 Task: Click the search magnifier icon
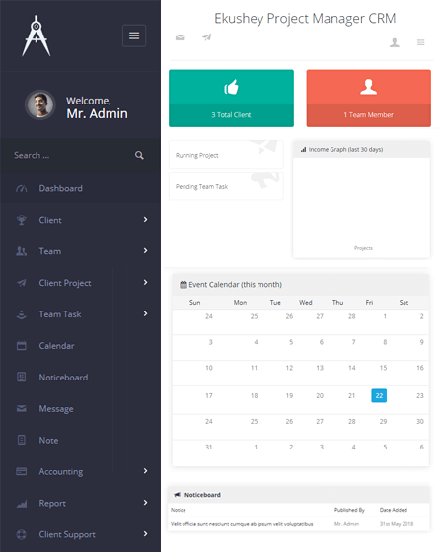[139, 155]
